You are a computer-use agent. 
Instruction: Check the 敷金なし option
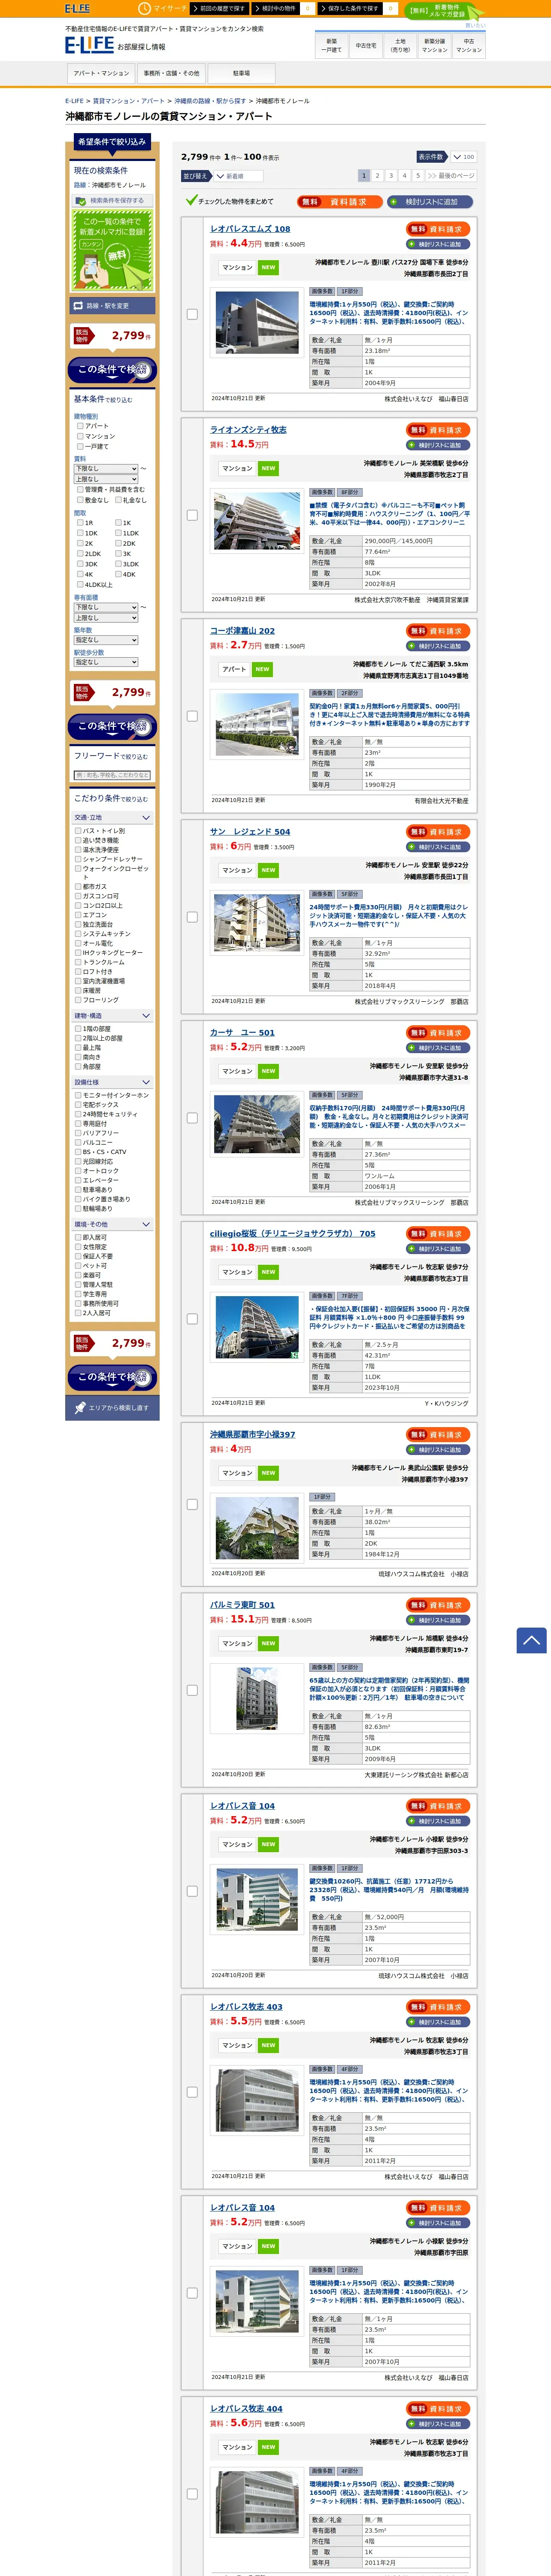pyautogui.click(x=80, y=500)
